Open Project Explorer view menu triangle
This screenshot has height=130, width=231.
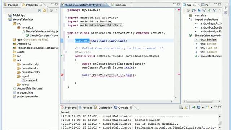click(56, 10)
